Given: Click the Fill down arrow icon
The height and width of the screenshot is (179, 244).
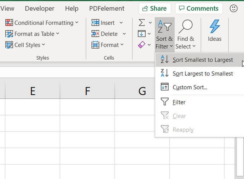Looking at the screenshot, I should click(x=142, y=34).
